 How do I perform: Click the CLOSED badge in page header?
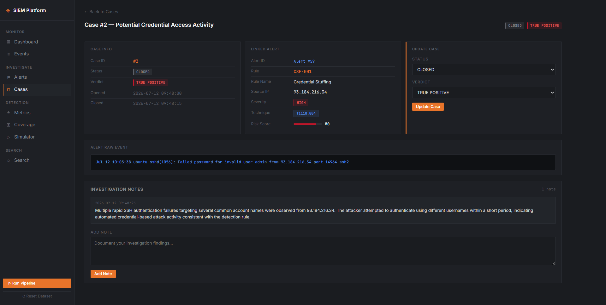(x=514, y=25)
